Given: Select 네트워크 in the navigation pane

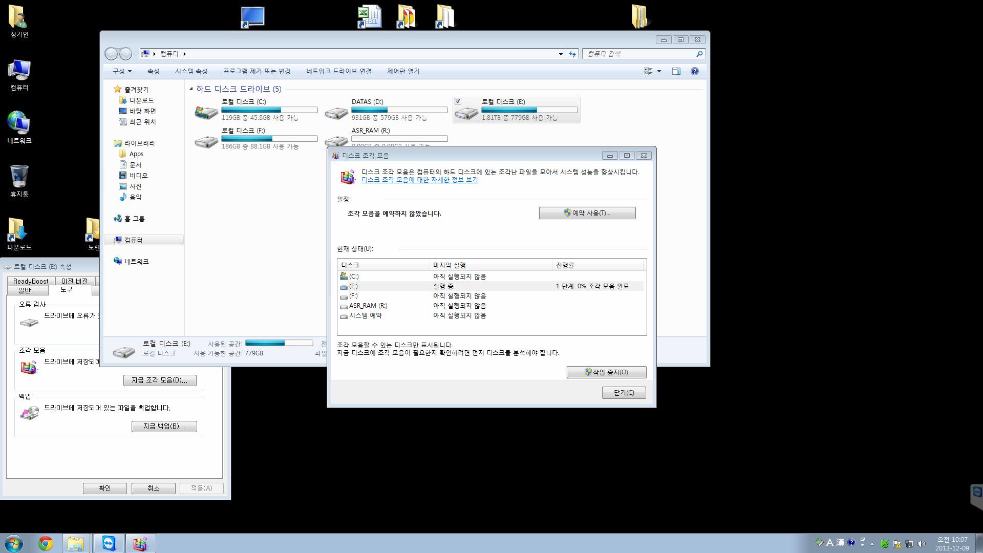Looking at the screenshot, I should click(x=136, y=262).
